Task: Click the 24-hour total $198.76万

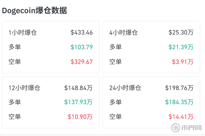Action: pos(179,88)
